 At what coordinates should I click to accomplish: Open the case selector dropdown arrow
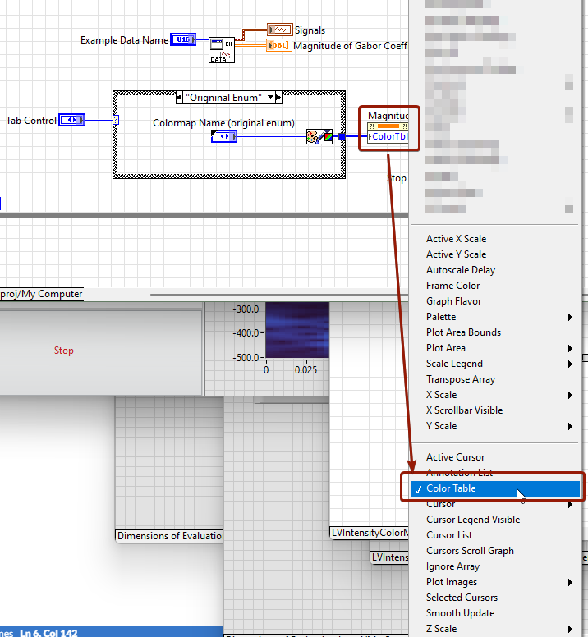[270, 98]
